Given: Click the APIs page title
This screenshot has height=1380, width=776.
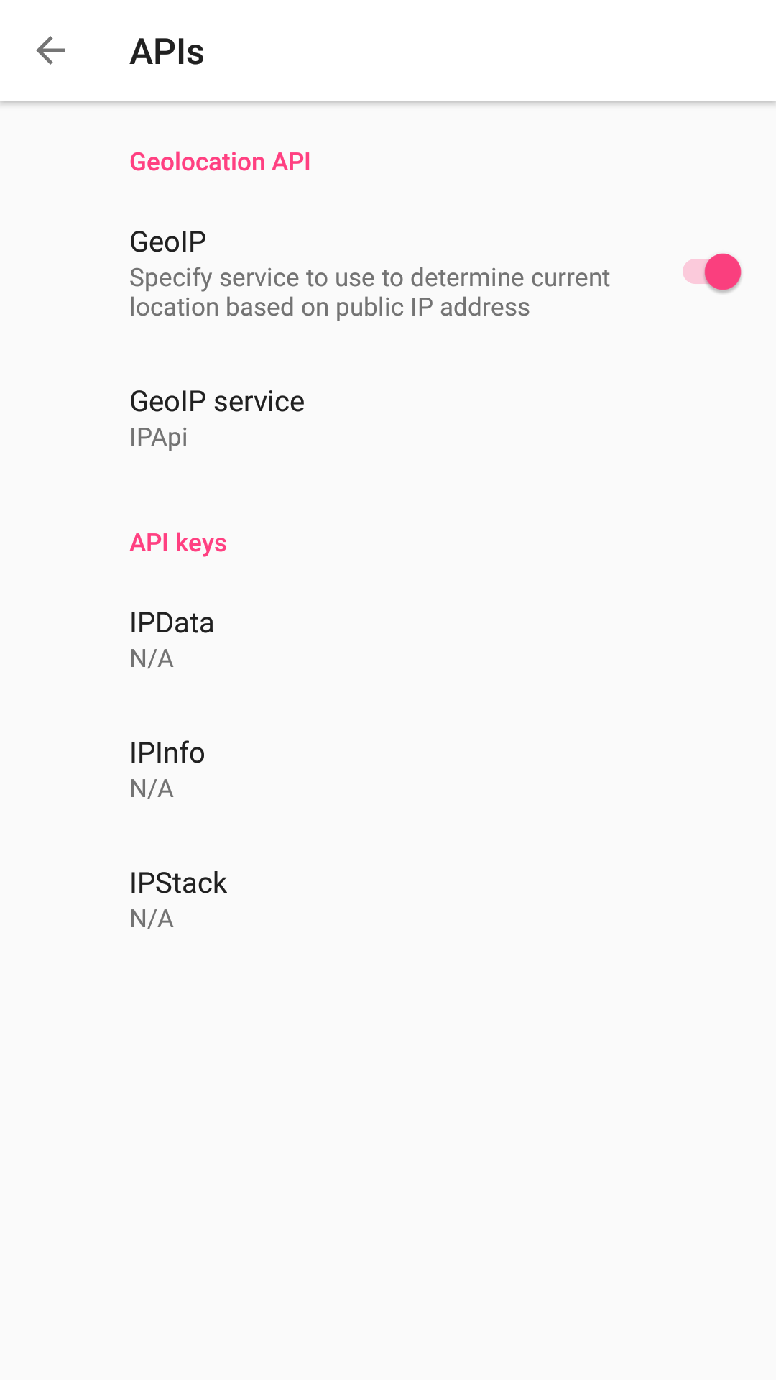Looking at the screenshot, I should point(167,52).
